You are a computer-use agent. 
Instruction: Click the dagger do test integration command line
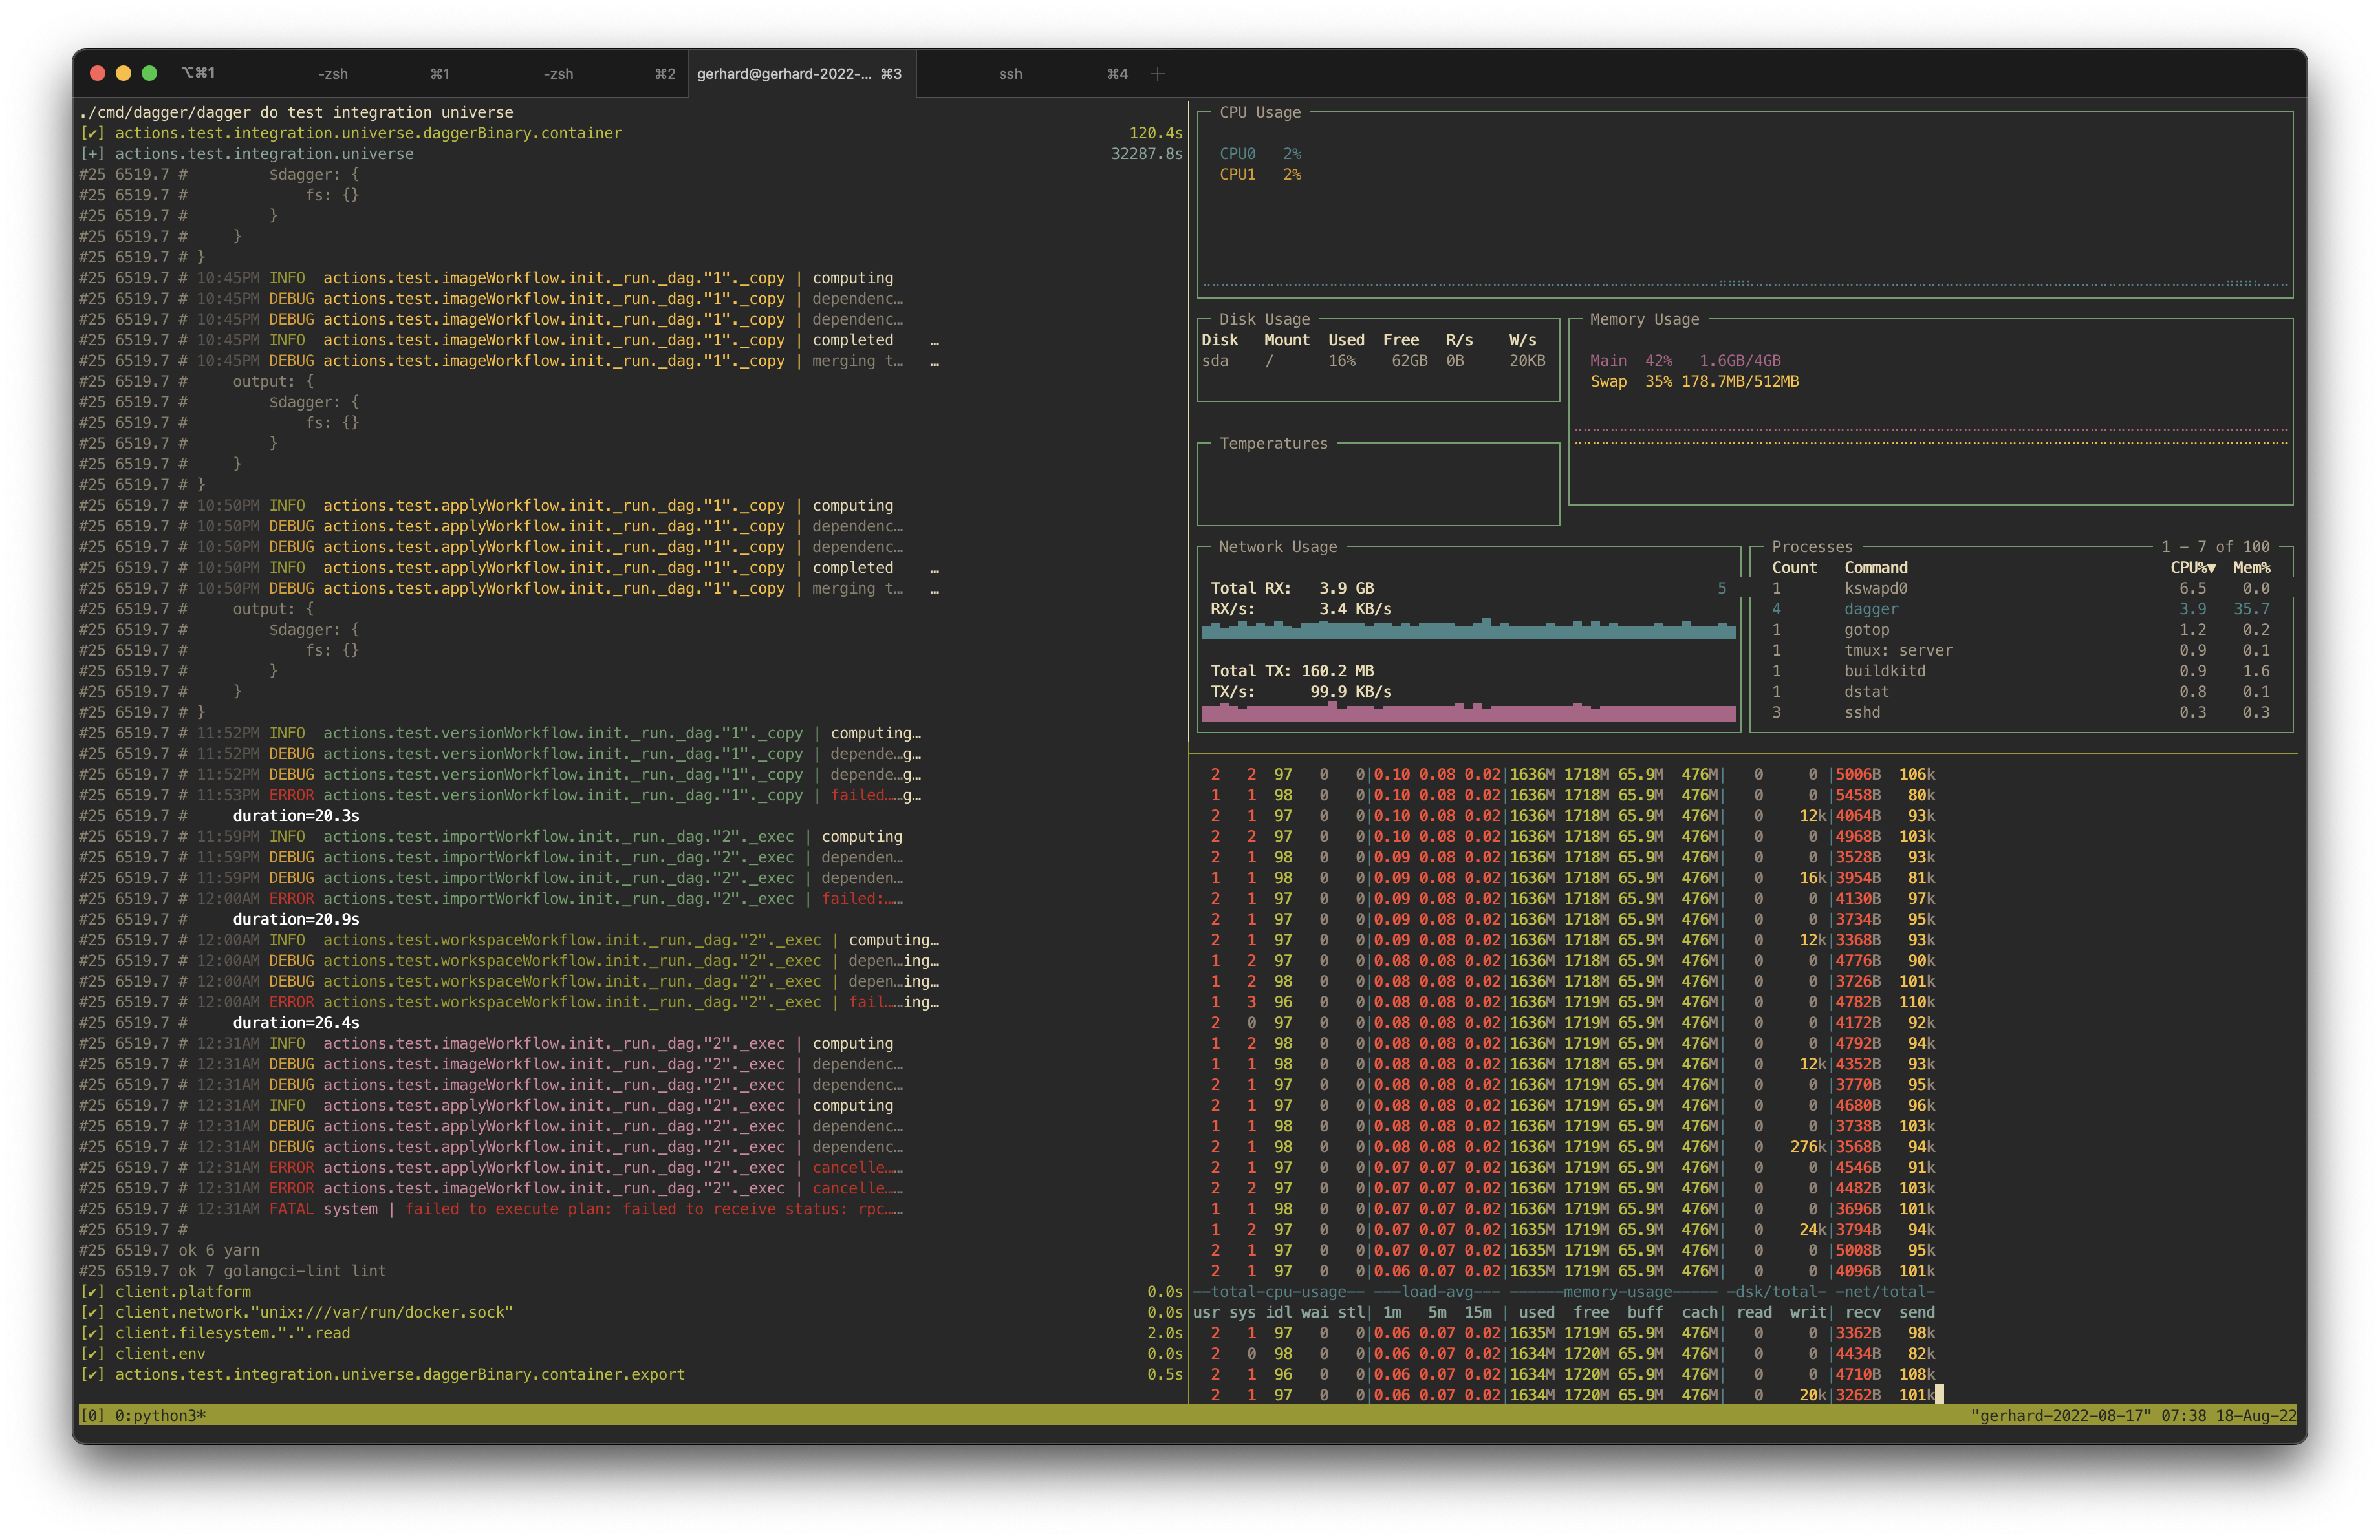[297, 113]
